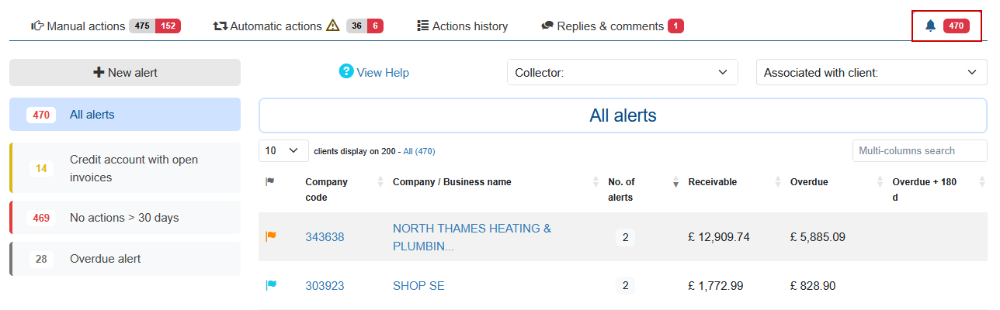Open company code 343638 link

(325, 237)
